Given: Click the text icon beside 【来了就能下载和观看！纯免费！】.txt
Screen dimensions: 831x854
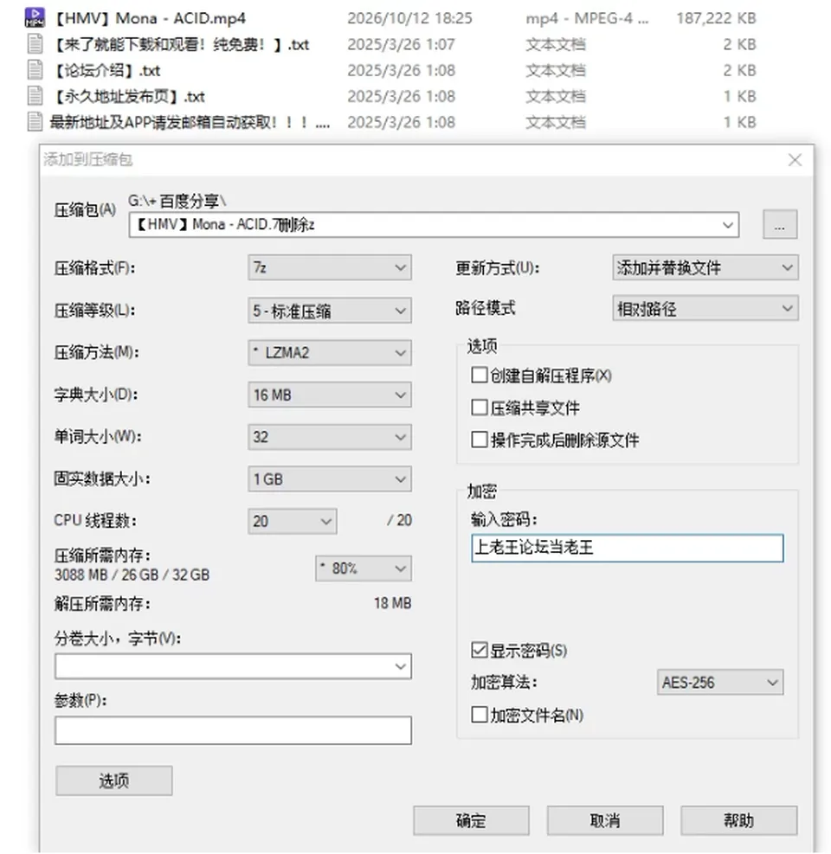Looking at the screenshot, I should coord(35,44).
